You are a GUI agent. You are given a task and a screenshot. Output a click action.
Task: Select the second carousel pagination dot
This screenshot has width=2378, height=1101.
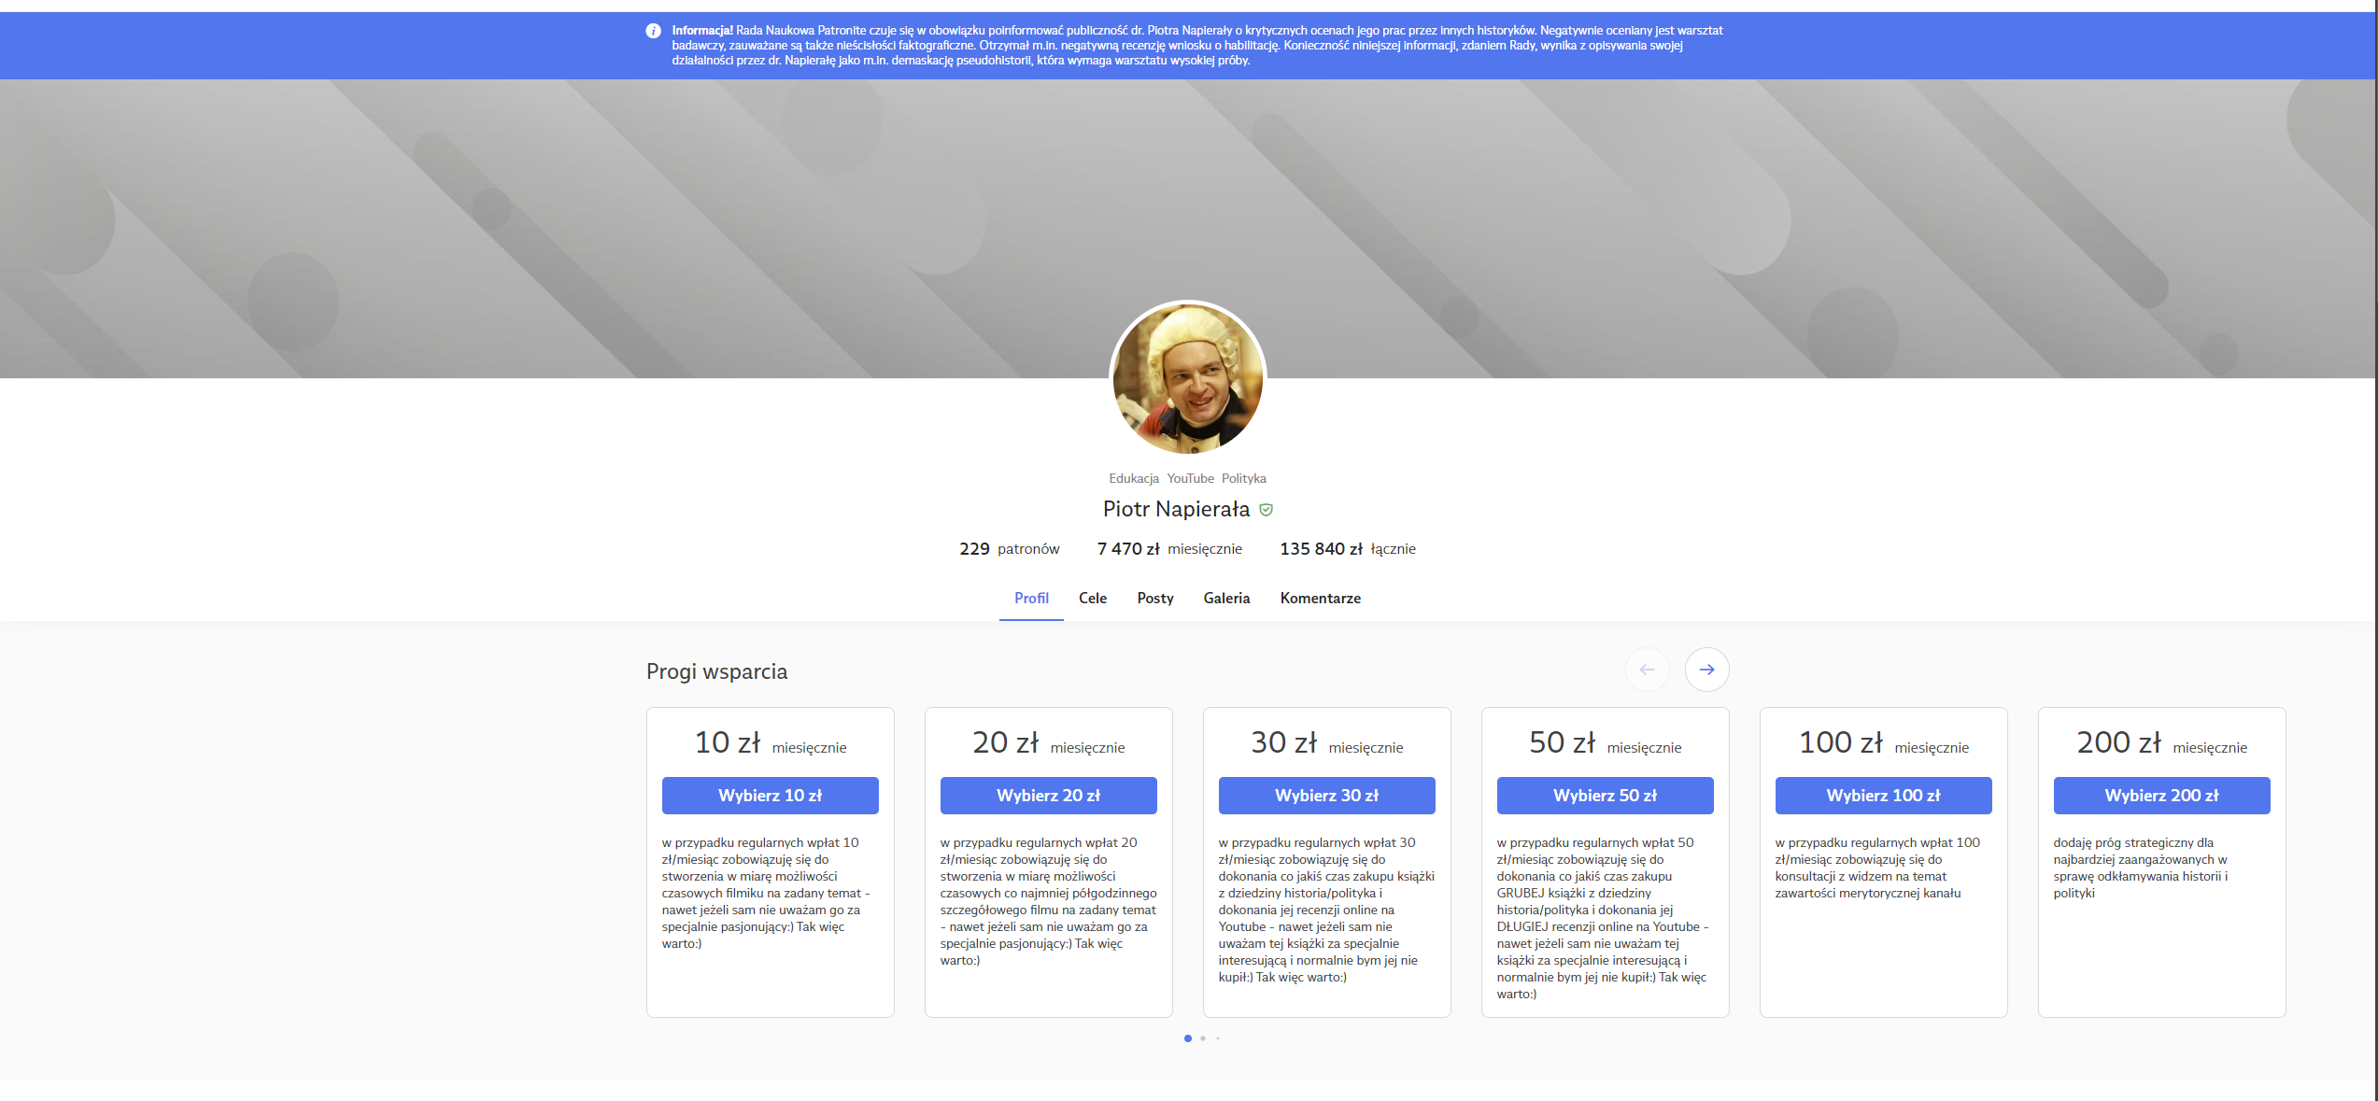[1203, 1038]
